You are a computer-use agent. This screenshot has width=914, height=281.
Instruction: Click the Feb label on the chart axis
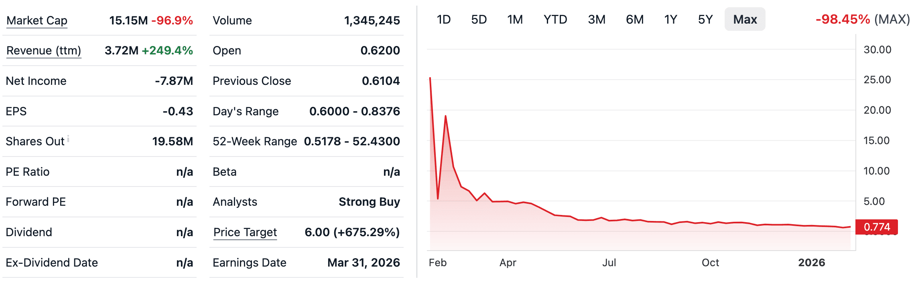[438, 263]
